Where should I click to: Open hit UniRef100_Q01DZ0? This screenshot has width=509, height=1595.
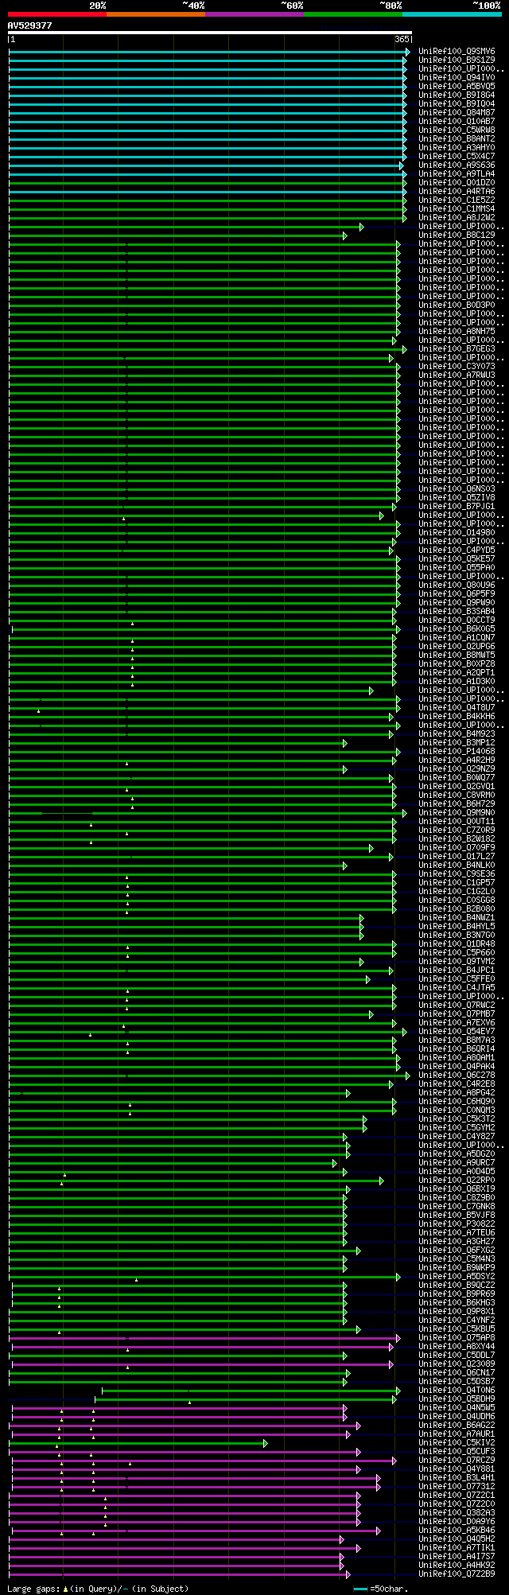457,183
